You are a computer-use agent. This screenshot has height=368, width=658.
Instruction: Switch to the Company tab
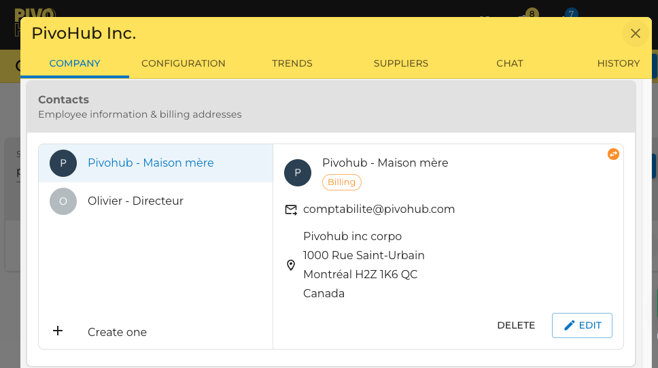75,63
